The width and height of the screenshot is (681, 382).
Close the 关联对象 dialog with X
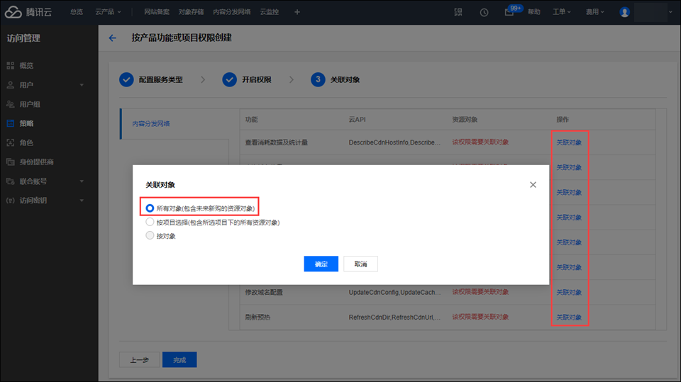tap(533, 185)
